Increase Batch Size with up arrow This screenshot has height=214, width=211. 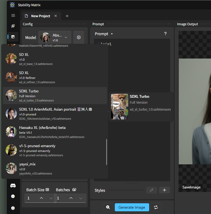41,198
